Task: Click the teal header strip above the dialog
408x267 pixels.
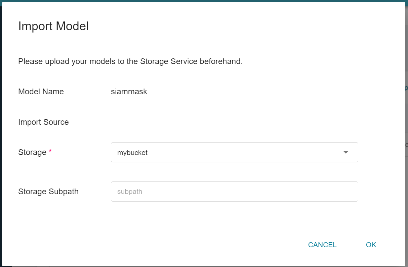Action: tap(204, 1)
